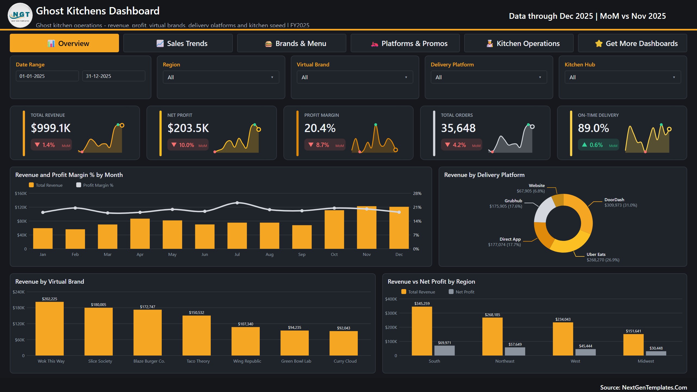The width and height of the screenshot is (697, 392).
Task: Click Source: NextGenTemplates.Com text
Action: click(x=644, y=387)
